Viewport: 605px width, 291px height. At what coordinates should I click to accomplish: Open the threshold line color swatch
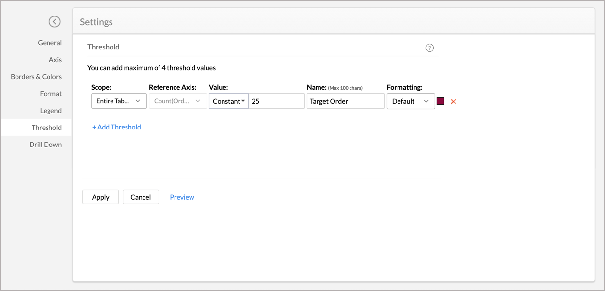441,101
